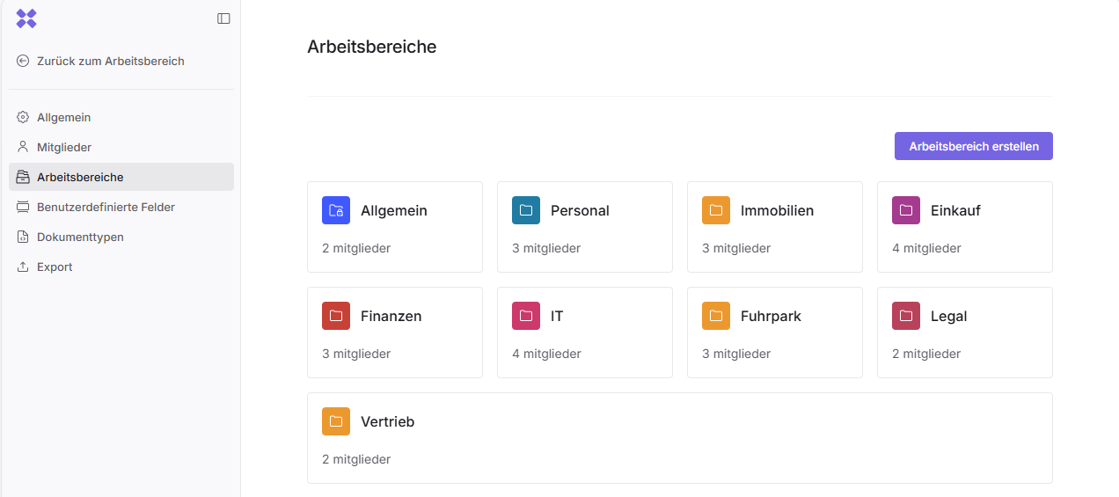This screenshot has height=497, width=1119.
Task: Click the teal Personal folder icon
Action: click(526, 210)
